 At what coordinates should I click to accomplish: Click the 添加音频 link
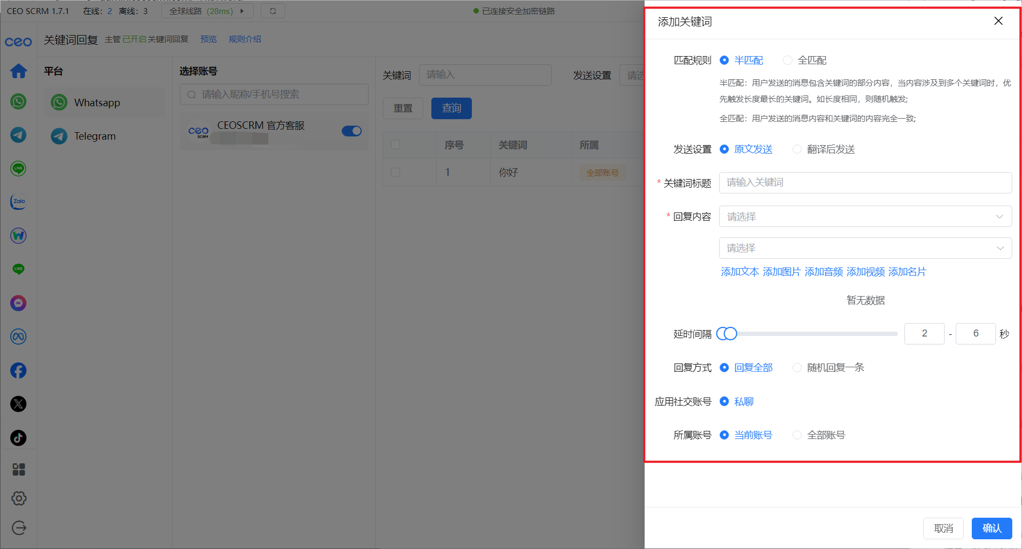pyautogui.click(x=824, y=272)
